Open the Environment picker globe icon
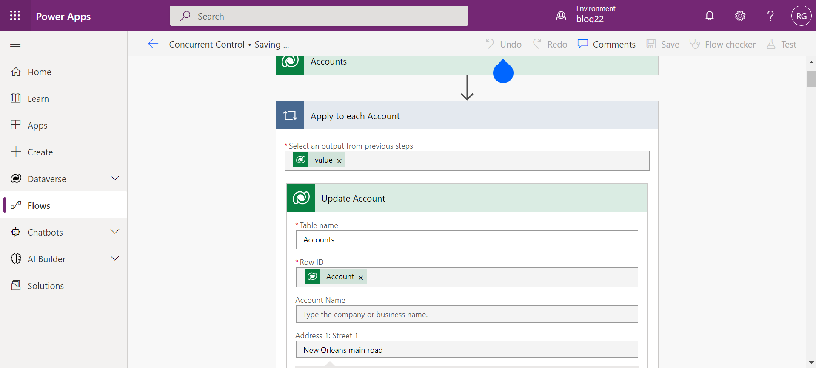The image size is (816, 368). coord(561,16)
